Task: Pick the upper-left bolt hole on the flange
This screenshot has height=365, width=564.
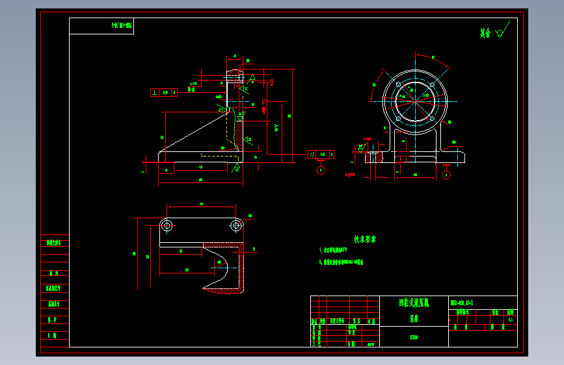Action: [x=398, y=84]
